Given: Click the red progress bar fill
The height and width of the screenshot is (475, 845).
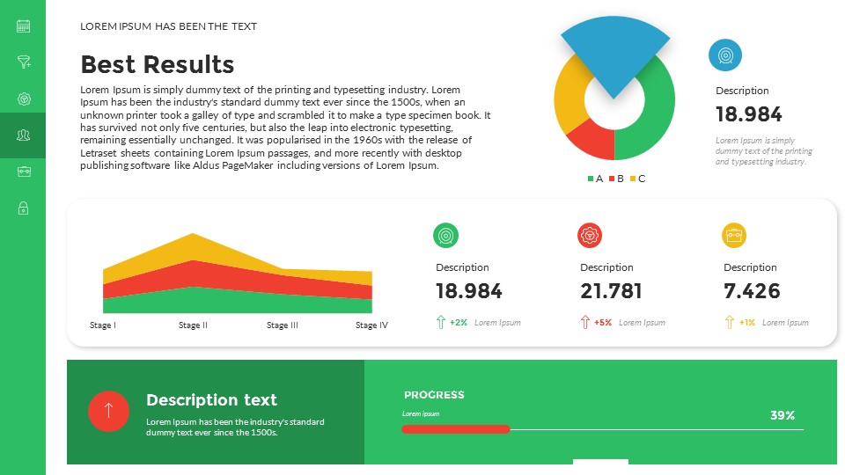Looking at the screenshot, I should coord(455,429).
